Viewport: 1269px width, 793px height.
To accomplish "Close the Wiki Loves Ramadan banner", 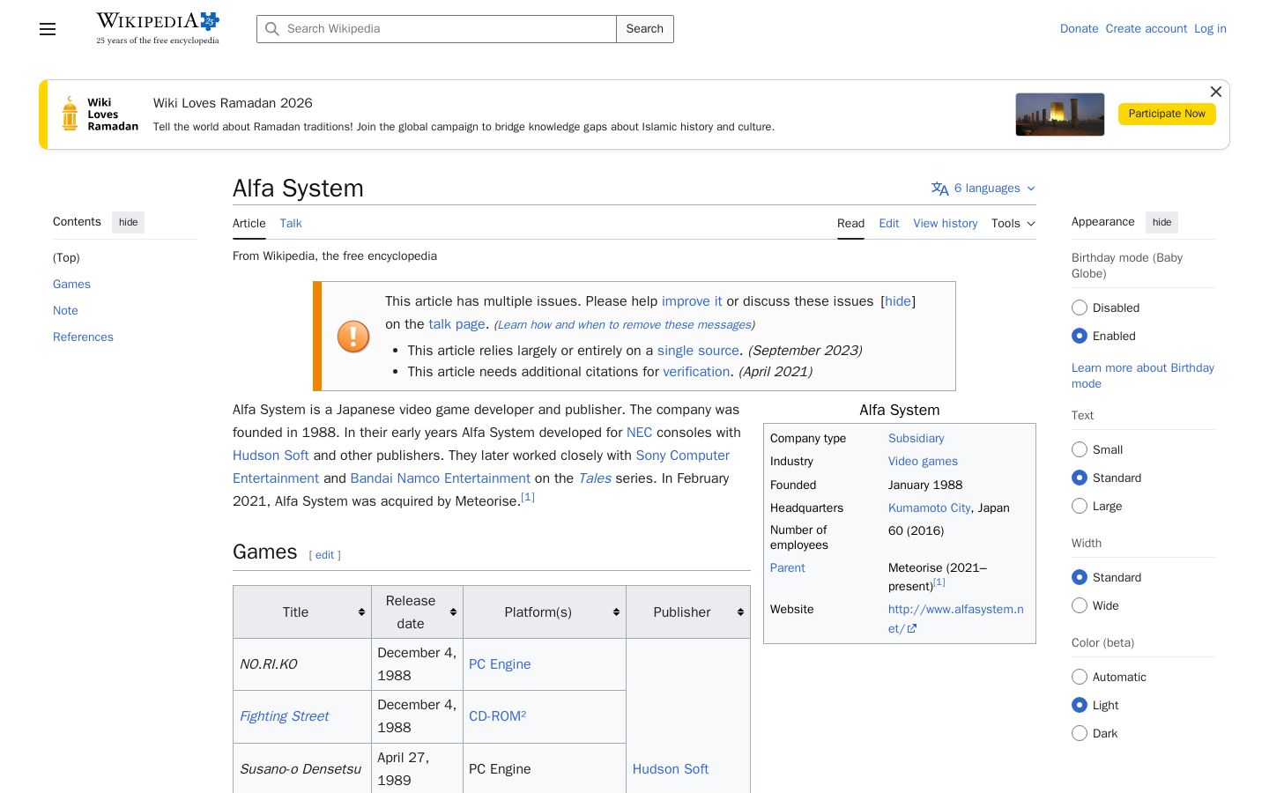I will pos(1216,92).
